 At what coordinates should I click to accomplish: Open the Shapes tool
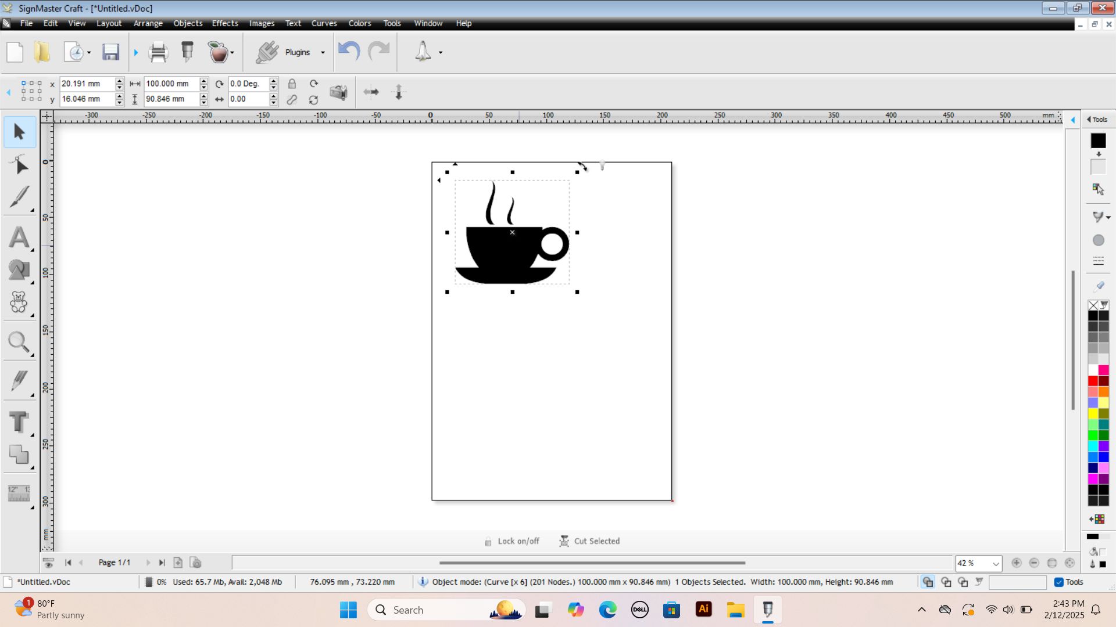19,270
